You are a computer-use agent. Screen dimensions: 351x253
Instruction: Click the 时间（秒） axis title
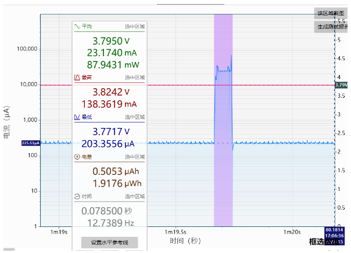click(185, 241)
